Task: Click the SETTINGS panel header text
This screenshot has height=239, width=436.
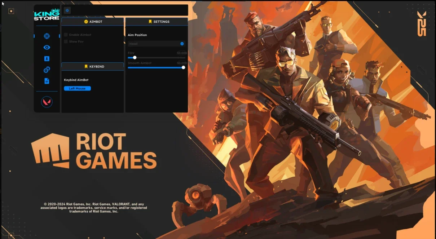Action: click(x=162, y=22)
